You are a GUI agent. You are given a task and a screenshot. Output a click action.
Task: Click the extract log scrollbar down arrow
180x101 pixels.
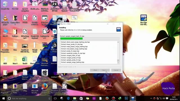pos(118,63)
